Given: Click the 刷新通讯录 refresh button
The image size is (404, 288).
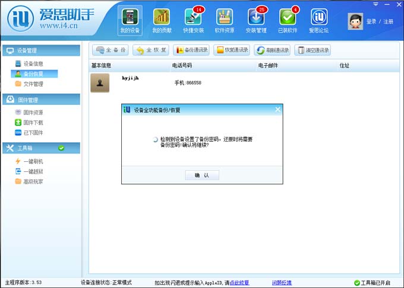Looking at the screenshot, I should [272, 50].
